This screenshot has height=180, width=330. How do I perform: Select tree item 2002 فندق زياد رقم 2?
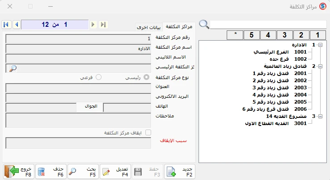[x=279, y=80]
